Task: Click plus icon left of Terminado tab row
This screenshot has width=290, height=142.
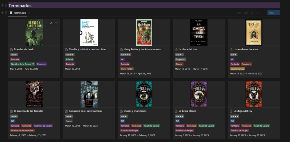Action: point(2,13)
